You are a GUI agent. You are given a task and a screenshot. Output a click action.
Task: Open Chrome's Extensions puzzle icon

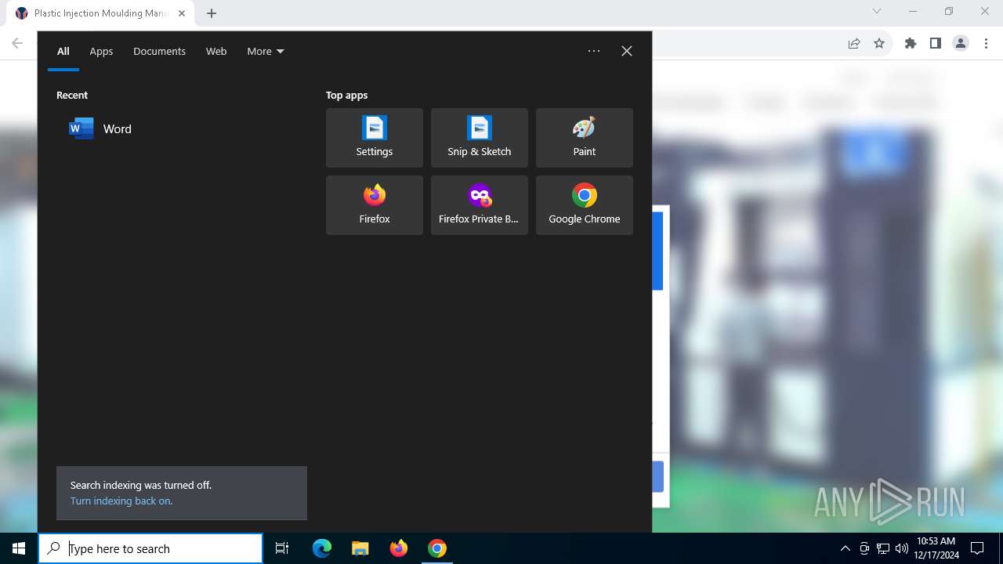tap(911, 44)
